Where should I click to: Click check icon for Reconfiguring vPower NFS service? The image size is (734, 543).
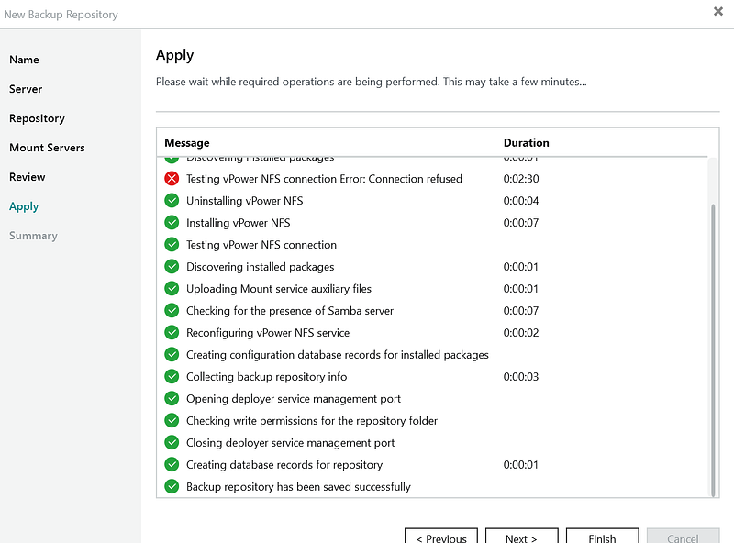[172, 333]
